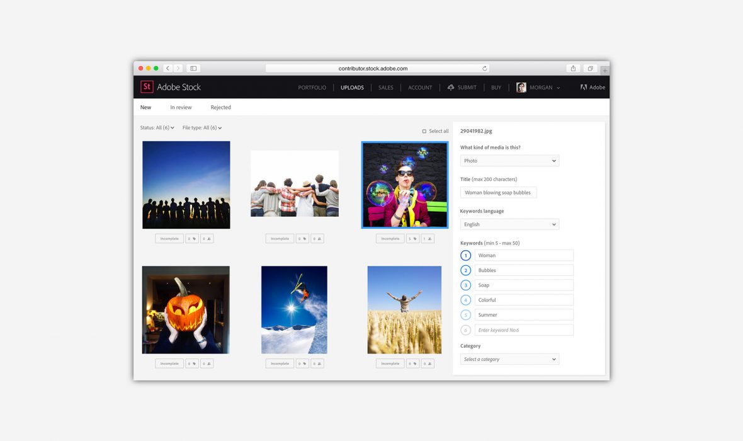
Task: Select the wheat field photo thumbnail
Action: (404, 309)
